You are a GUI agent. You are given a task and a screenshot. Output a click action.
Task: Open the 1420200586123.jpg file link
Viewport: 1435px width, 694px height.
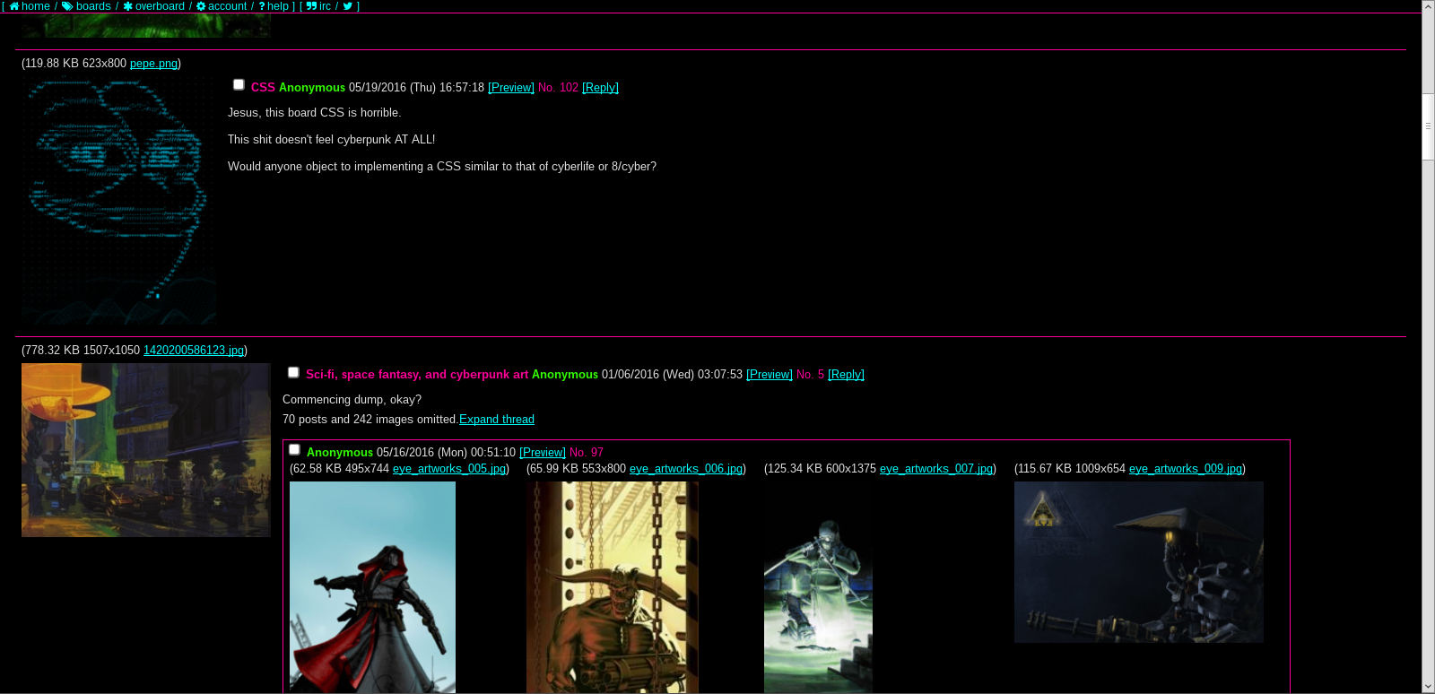tap(194, 351)
